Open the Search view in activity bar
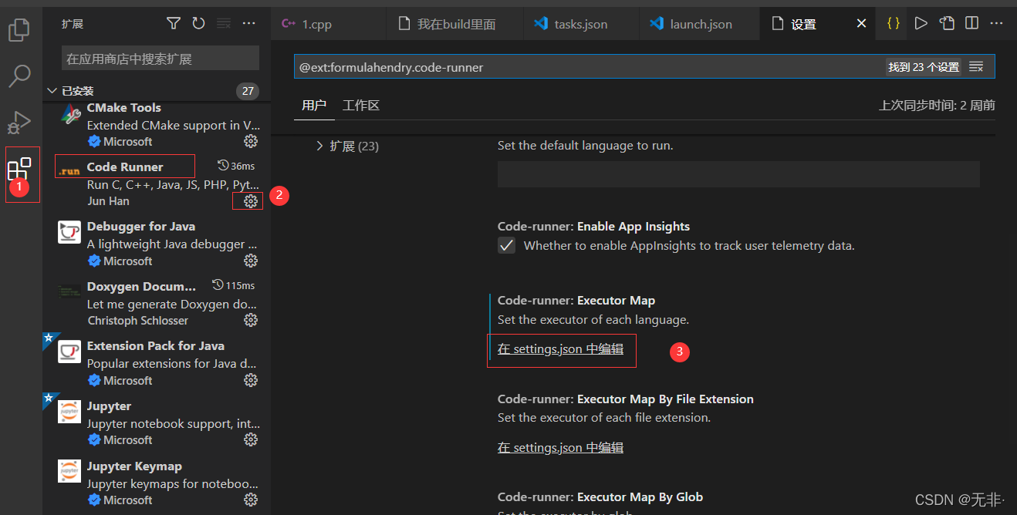The height and width of the screenshot is (515, 1017). pyautogui.click(x=19, y=76)
